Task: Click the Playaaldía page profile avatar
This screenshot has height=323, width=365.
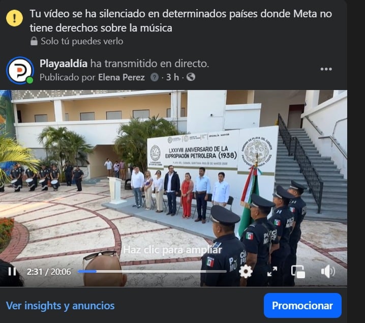Action: (20, 70)
